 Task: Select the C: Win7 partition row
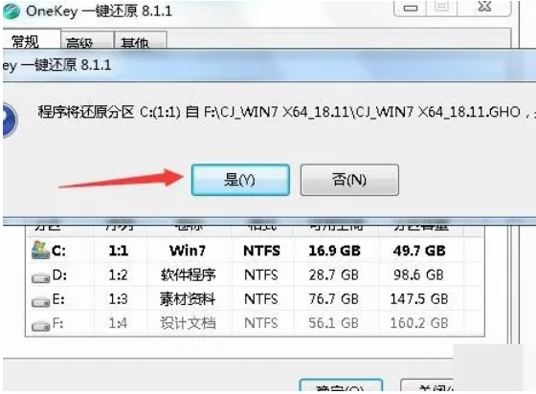[x=255, y=251]
